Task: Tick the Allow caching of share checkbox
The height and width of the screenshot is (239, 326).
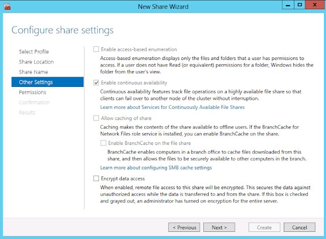Action: click(97, 118)
